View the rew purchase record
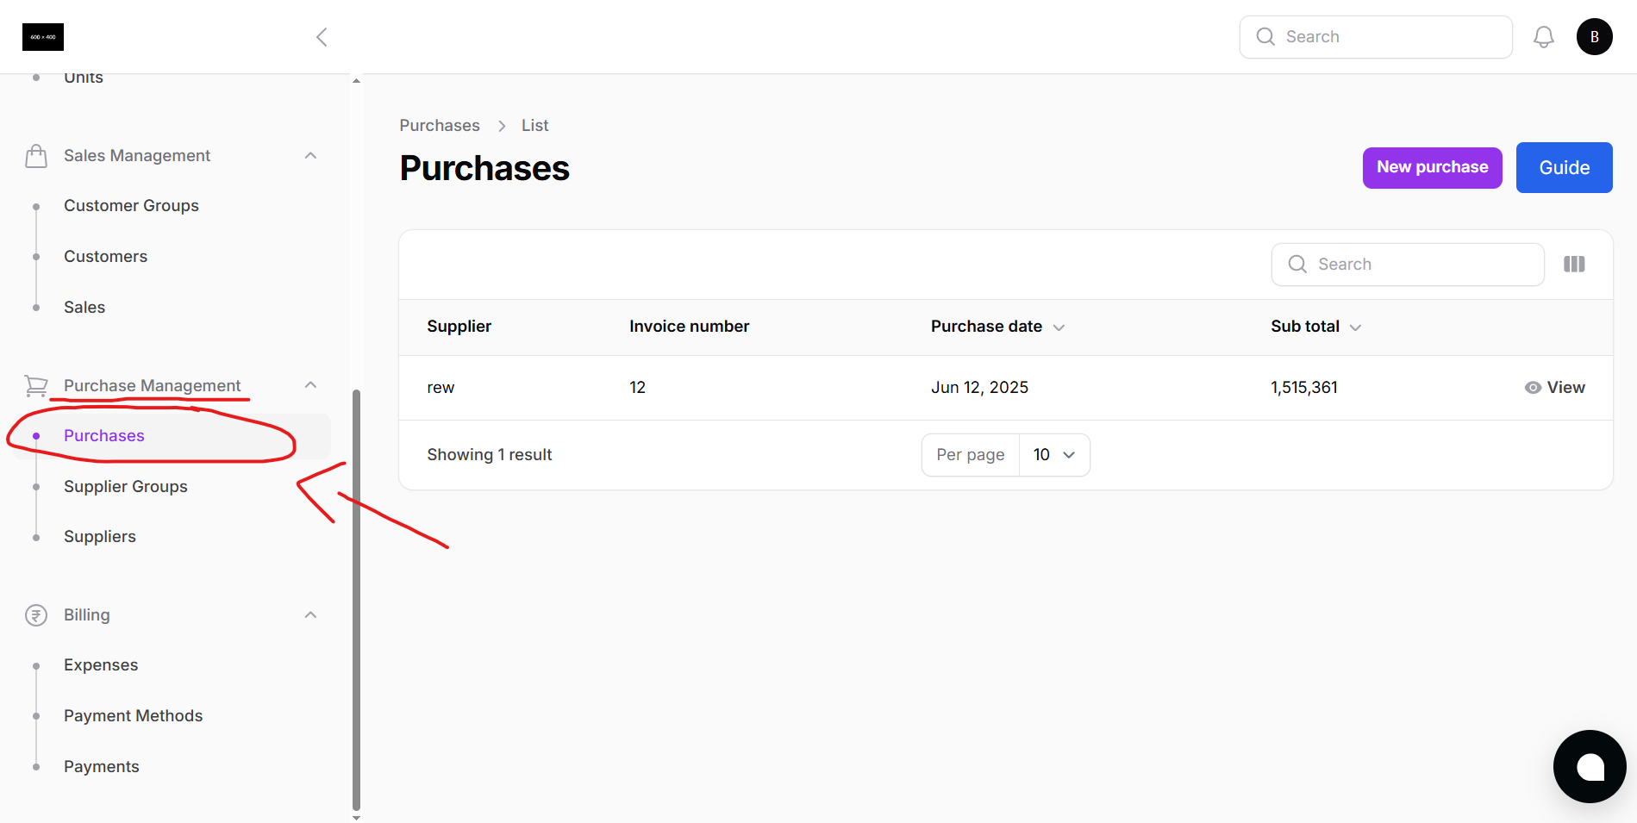The height and width of the screenshot is (823, 1637). [1554, 388]
